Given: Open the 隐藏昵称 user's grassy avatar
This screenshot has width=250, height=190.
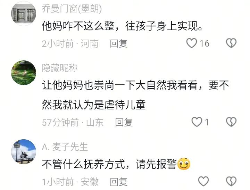Looking at the screenshot, I should coord(24,73).
